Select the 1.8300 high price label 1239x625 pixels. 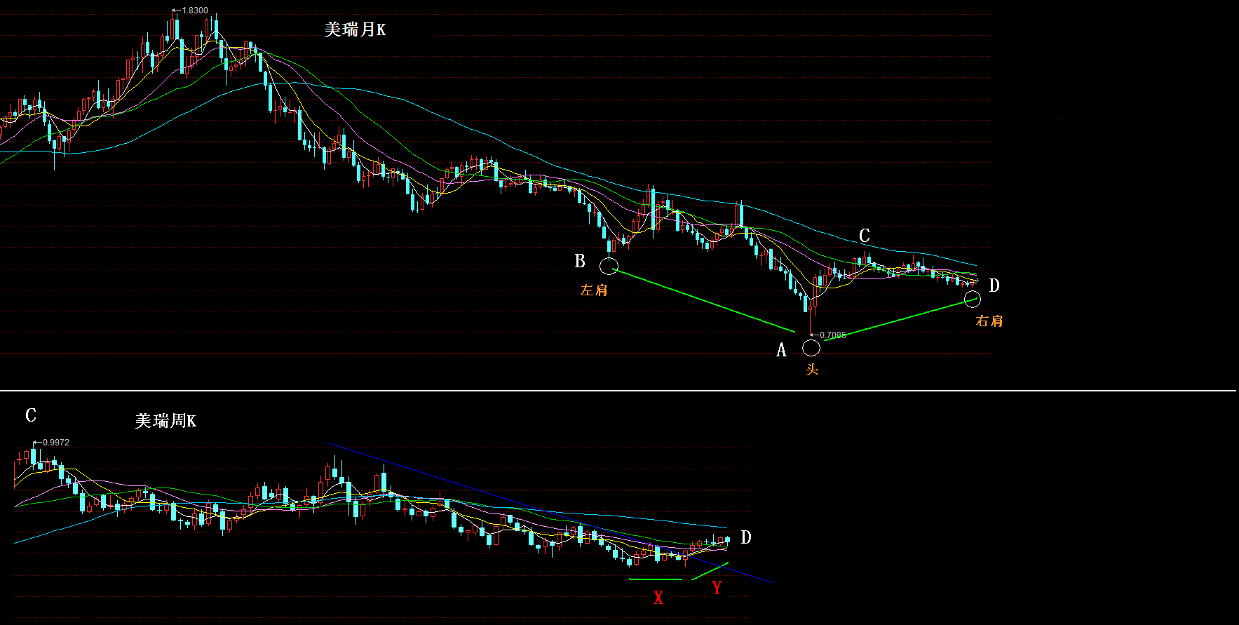[195, 11]
